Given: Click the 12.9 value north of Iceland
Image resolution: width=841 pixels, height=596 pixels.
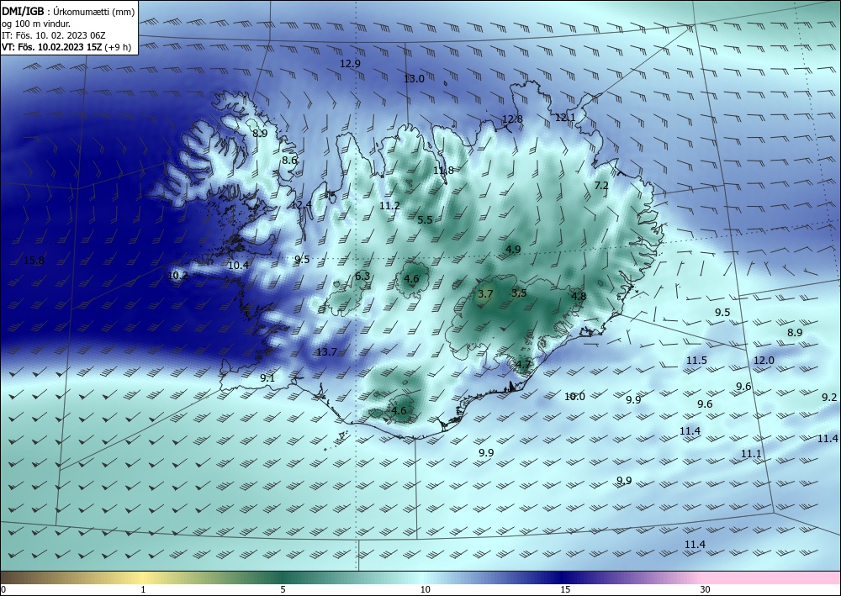Looking at the screenshot, I should 350,63.
